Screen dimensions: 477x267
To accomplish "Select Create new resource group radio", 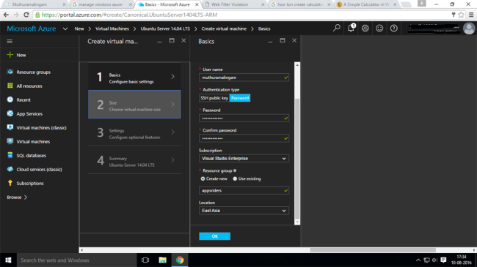I will tap(203, 178).
